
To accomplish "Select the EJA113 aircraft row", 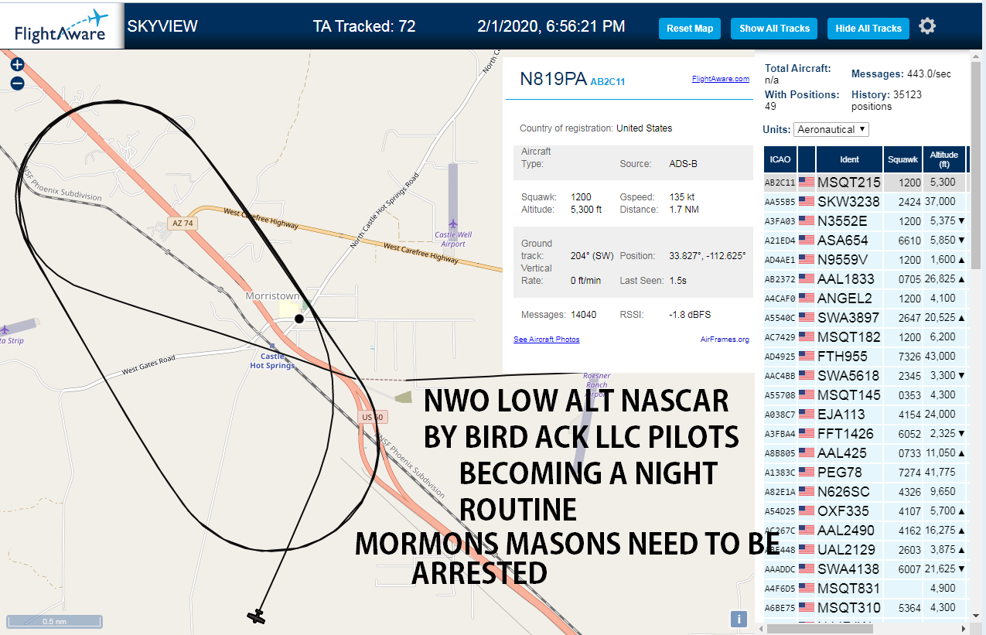I will pos(865,415).
